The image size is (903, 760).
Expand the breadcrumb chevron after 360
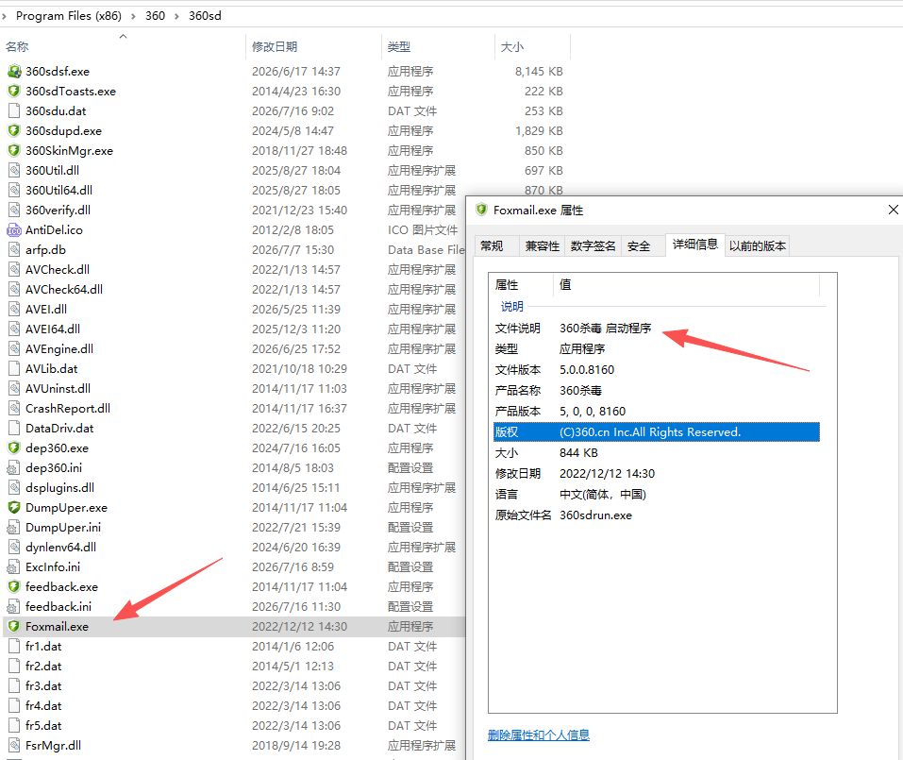pyautogui.click(x=176, y=16)
